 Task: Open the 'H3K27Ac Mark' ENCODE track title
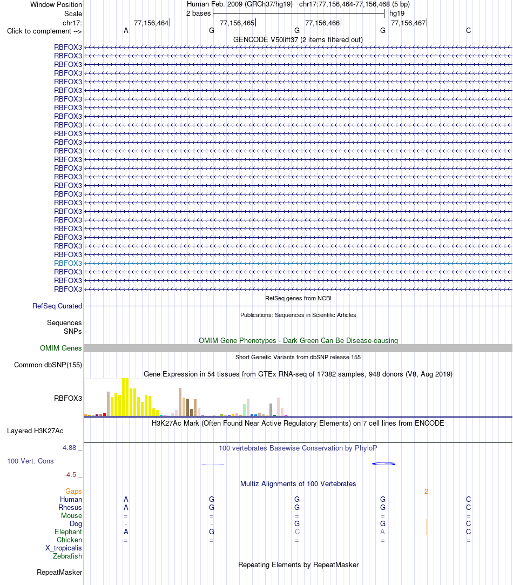tap(298, 423)
